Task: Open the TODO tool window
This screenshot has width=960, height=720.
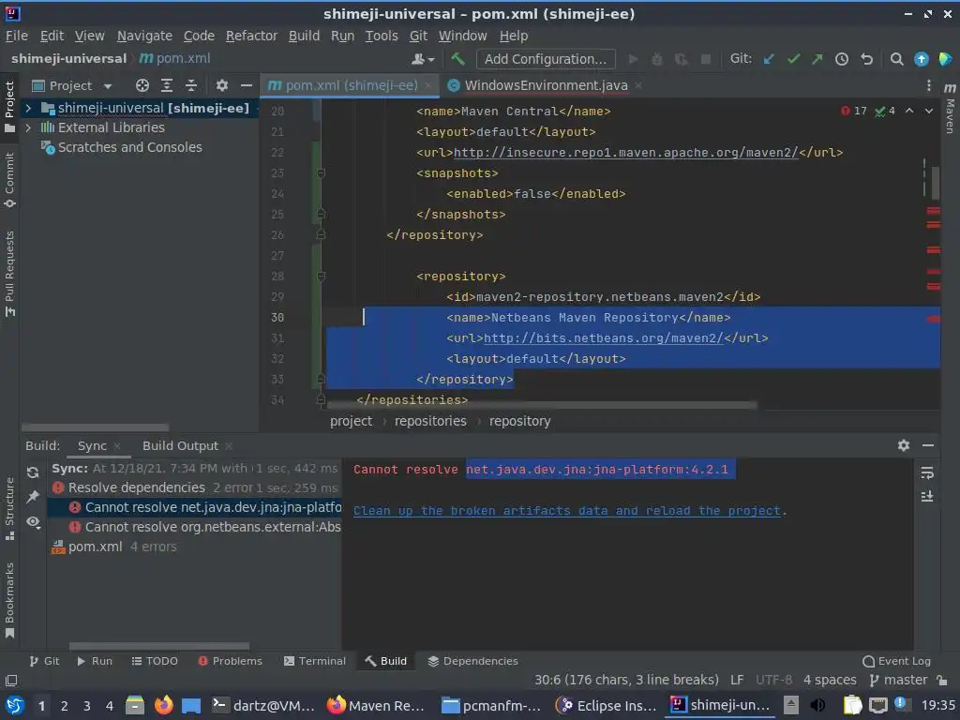Action: [155, 661]
